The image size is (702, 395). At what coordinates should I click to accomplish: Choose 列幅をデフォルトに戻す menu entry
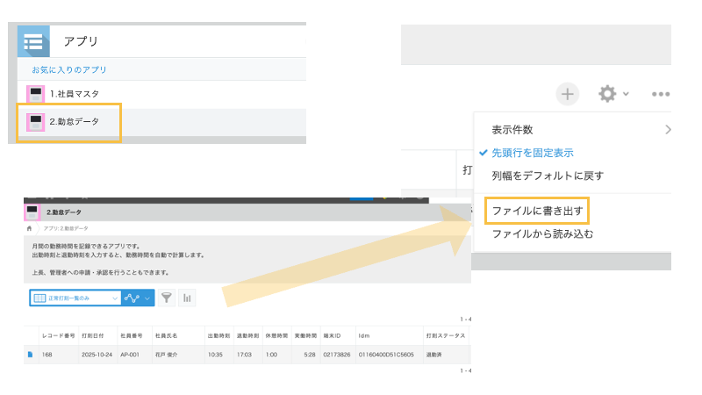548,176
